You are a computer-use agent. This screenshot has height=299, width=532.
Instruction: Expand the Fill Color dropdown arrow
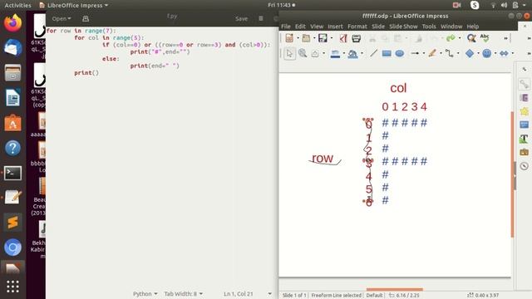click(x=362, y=53)
